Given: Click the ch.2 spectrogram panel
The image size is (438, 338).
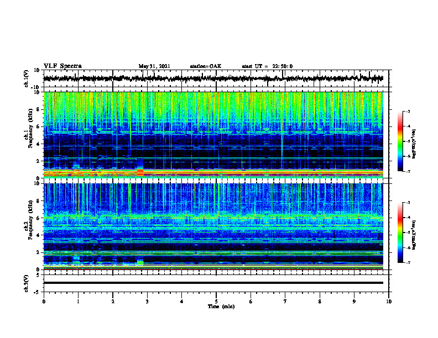Looking at the screenshot, I should [213, 226].
